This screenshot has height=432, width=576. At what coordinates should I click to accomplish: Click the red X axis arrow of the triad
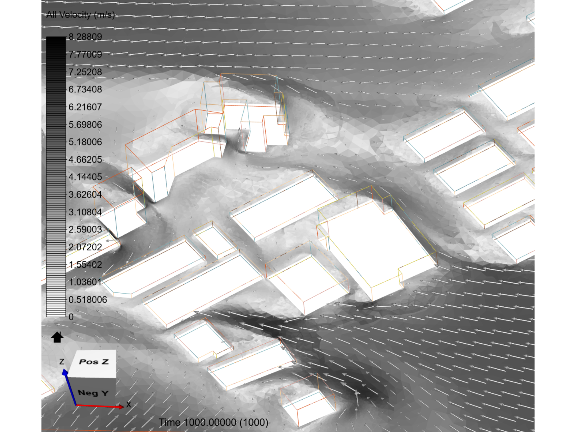(100, 406)
